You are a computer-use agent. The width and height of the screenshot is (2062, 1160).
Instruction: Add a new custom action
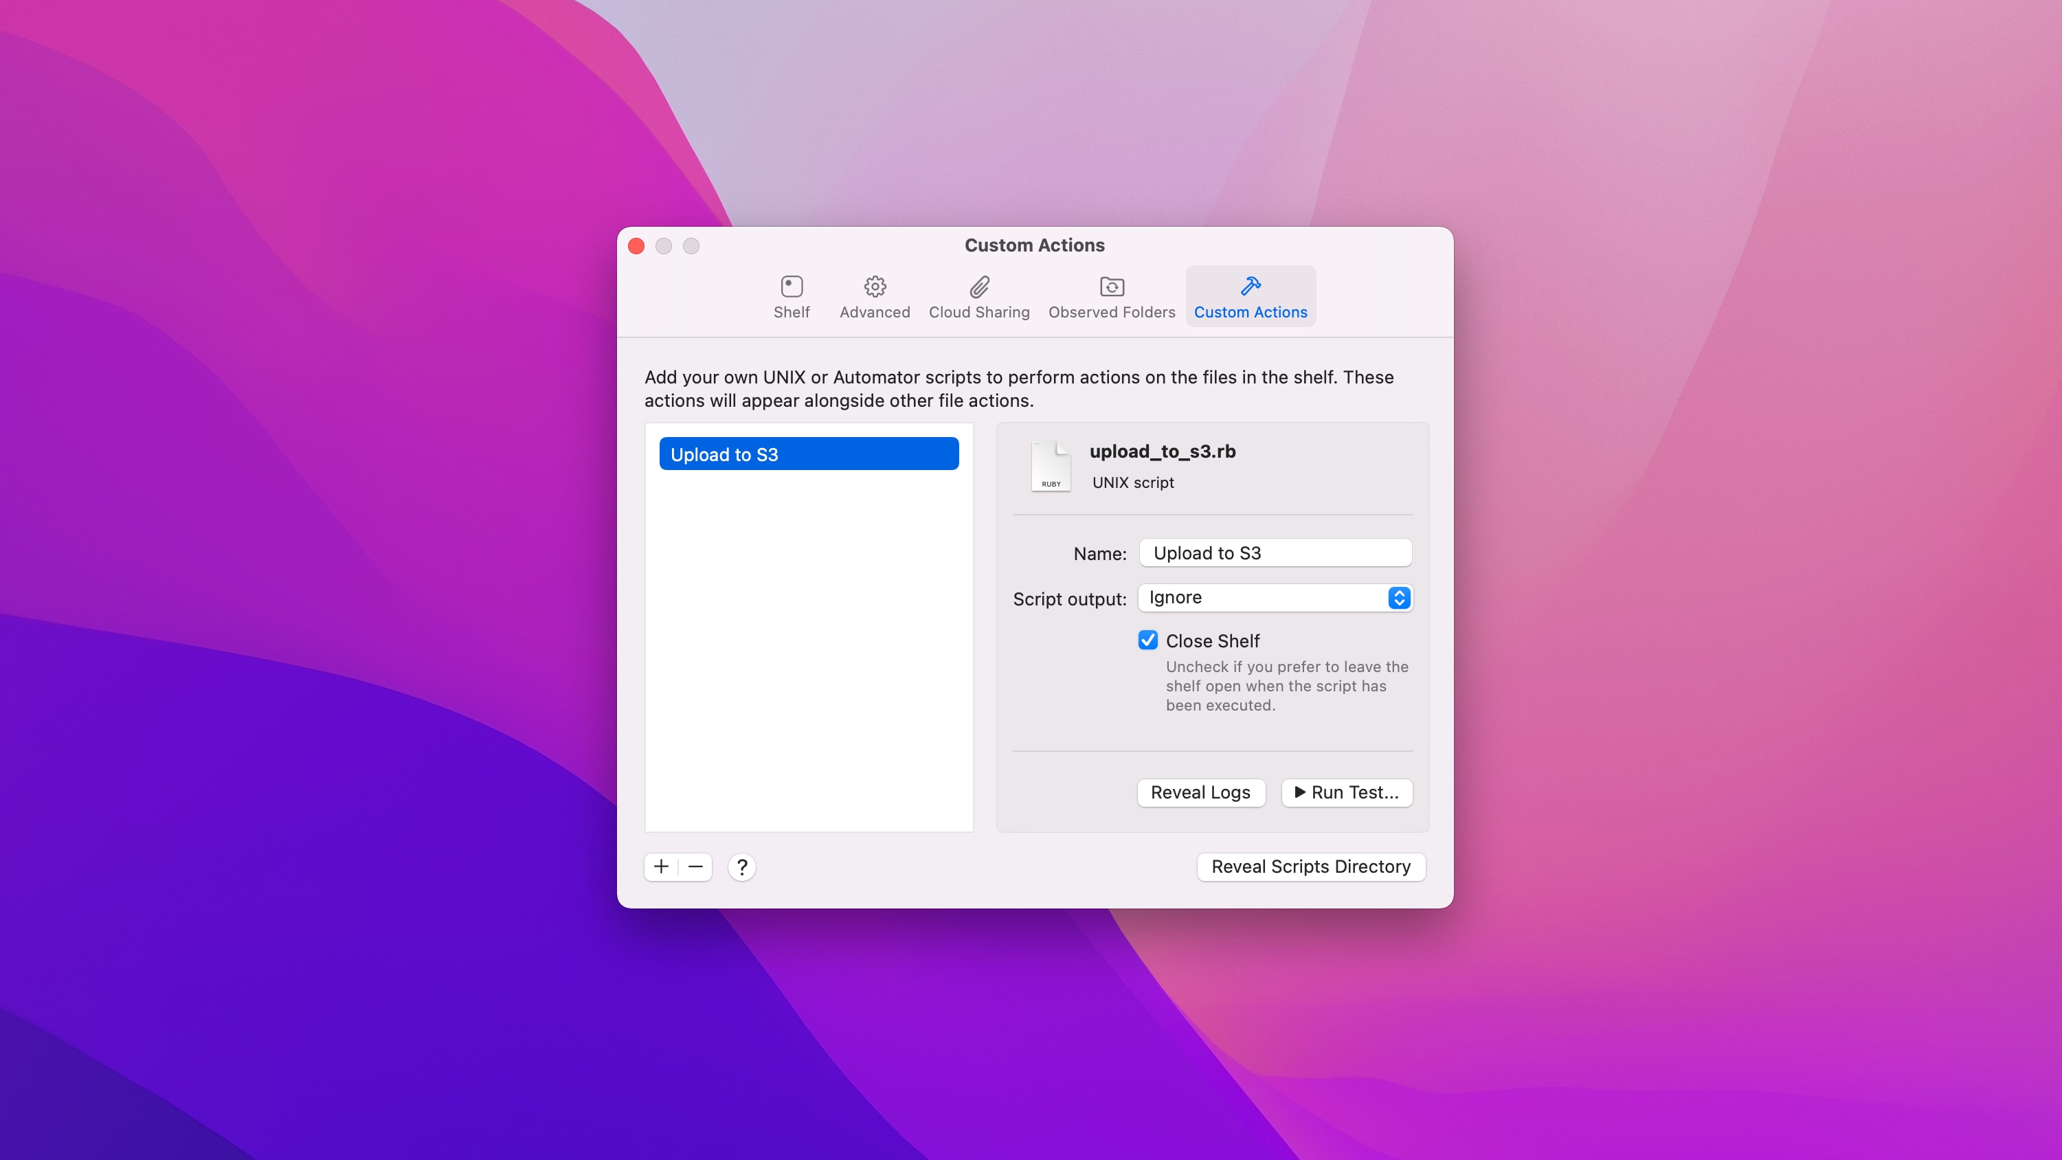point(660,867)
